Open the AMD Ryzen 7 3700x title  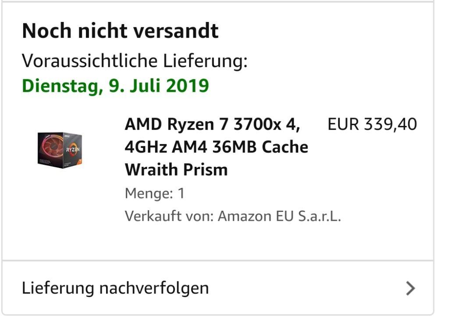coord(212,125)
